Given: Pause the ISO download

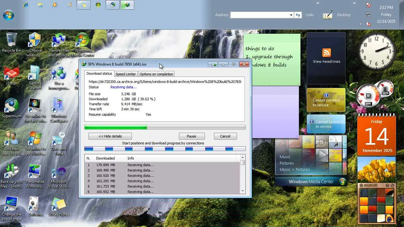Looking at the screenshot, I should click(192, 136).
